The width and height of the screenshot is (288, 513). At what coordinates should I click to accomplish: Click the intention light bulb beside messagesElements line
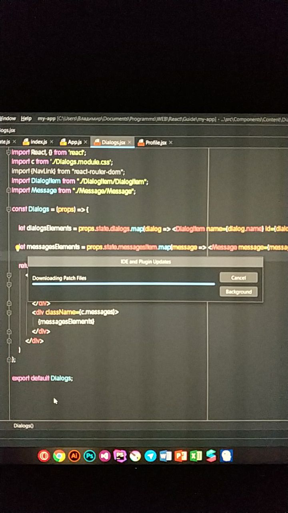[x=18, y=247]
